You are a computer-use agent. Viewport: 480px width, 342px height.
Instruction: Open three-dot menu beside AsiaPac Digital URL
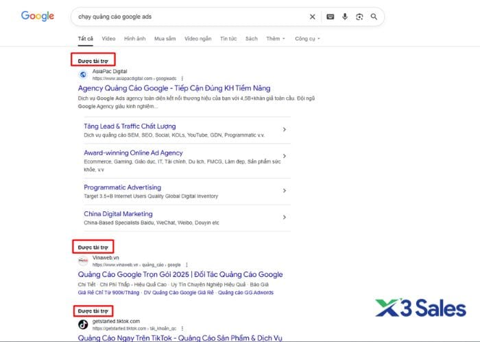pos(182,79)
